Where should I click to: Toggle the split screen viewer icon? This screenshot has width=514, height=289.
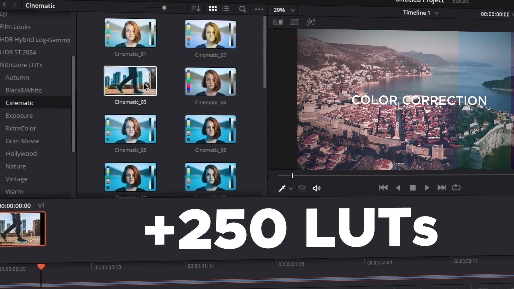click(278, 22)
